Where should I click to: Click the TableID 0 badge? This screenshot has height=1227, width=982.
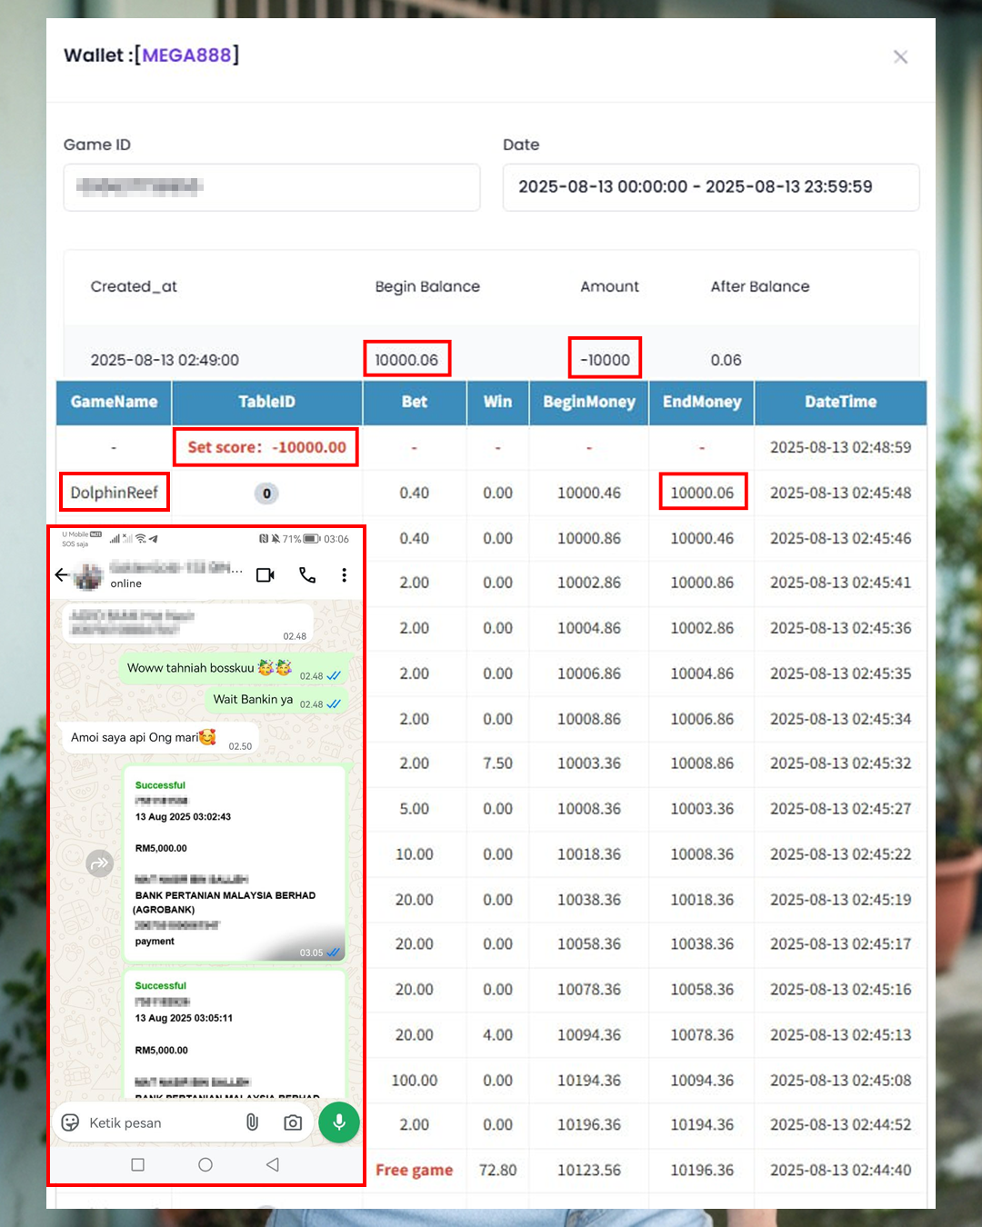tap(266, 494)
